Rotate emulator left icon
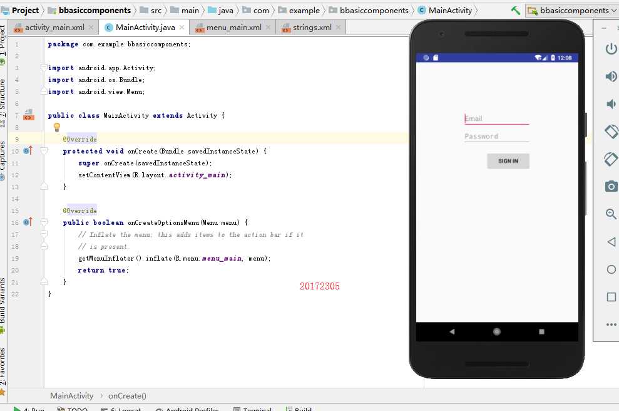 611,132
